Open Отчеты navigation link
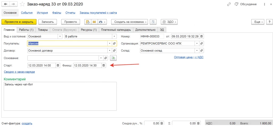Screen dimensions: 273x127 click(70, 13)
